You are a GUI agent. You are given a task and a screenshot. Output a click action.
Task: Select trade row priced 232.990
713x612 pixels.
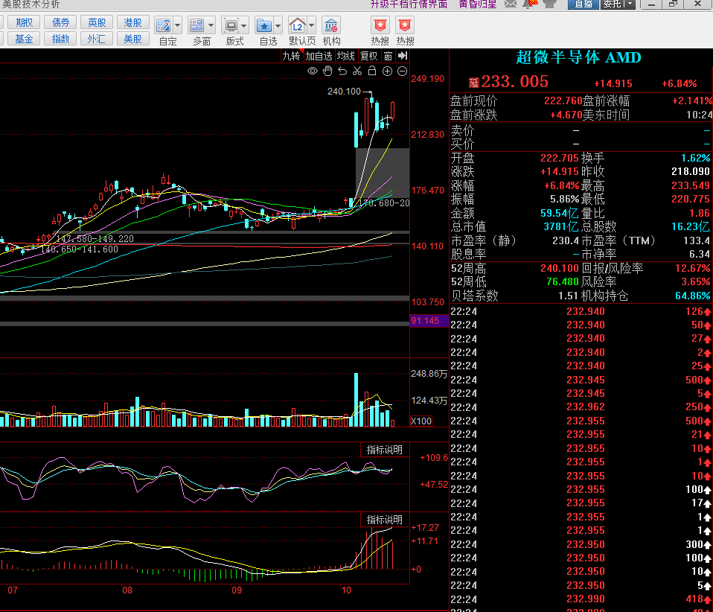pyautogui.click(x=581, y=599)
